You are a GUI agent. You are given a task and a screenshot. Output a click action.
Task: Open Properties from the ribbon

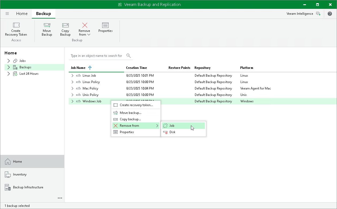tap(105, 28)
